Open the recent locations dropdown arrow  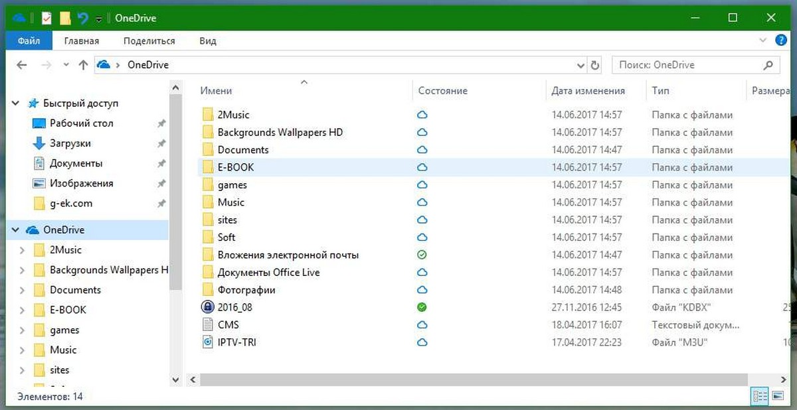(65, 65)
